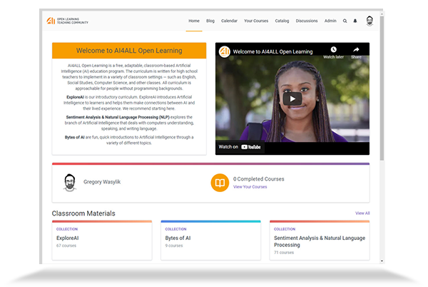The width and height of the screenshot is (428, 287).
Task: Click the 67 courses text
Action: [66, 246]
